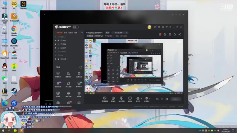This screenshot has height=133, width=237.
Task: Switch to the second scene tab
Action: point(65,33)
